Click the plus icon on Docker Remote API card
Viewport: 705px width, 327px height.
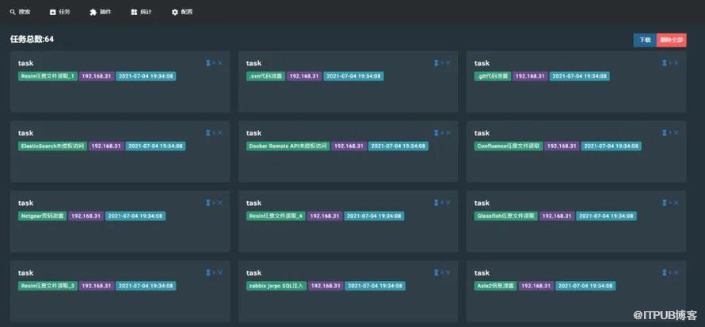coord(442,133)
